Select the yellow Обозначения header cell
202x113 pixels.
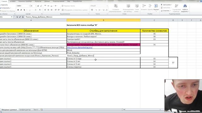pyautogui.click(x=31, y=31)
